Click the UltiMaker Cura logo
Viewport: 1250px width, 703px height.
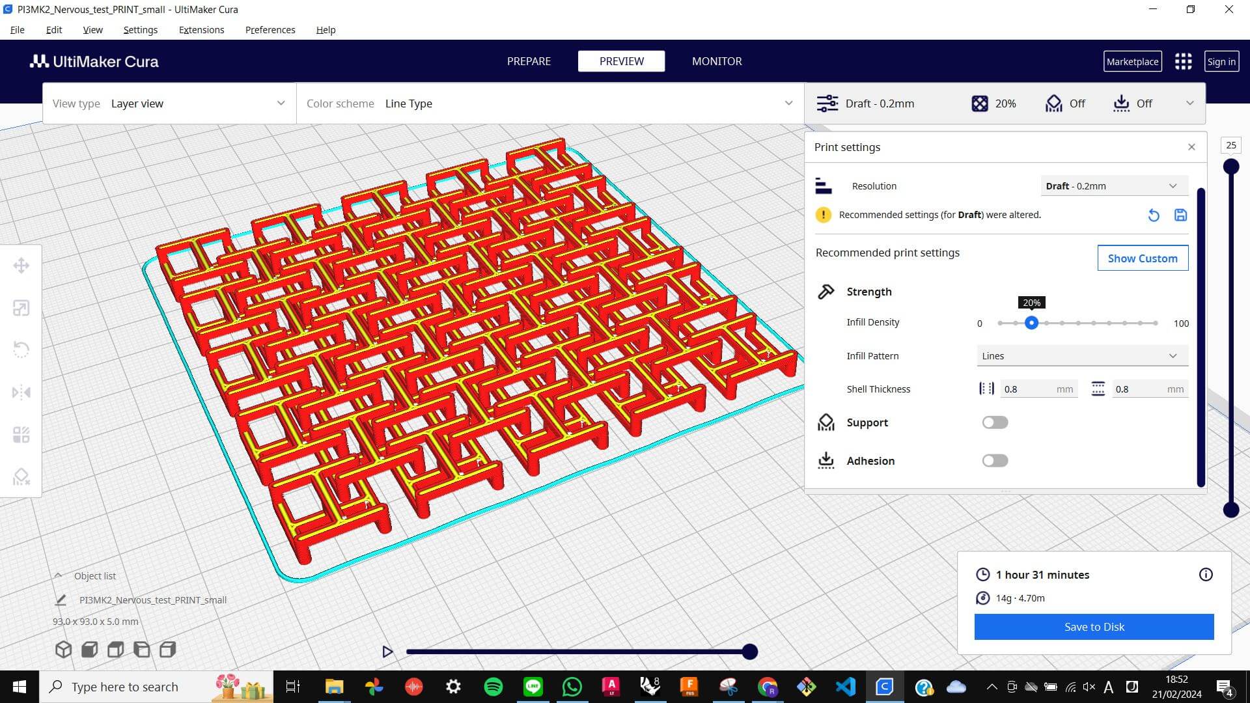click(94, 61)
